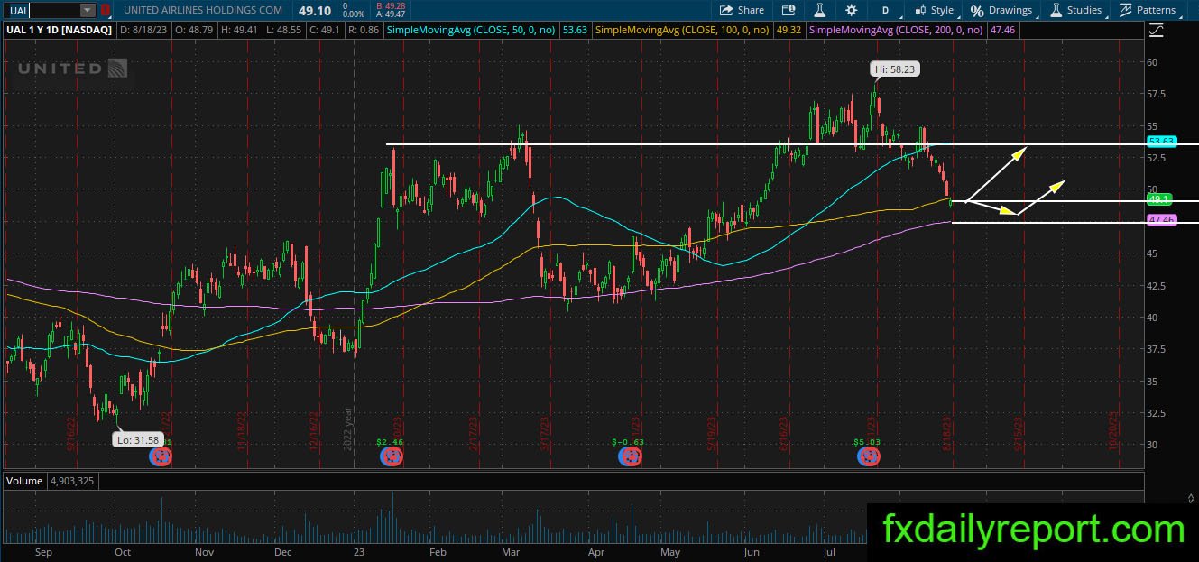Open the D timeframe aggregation dropdown
Image resolution: width=1199 pixels, height=562 pixels.
(886, 10)
